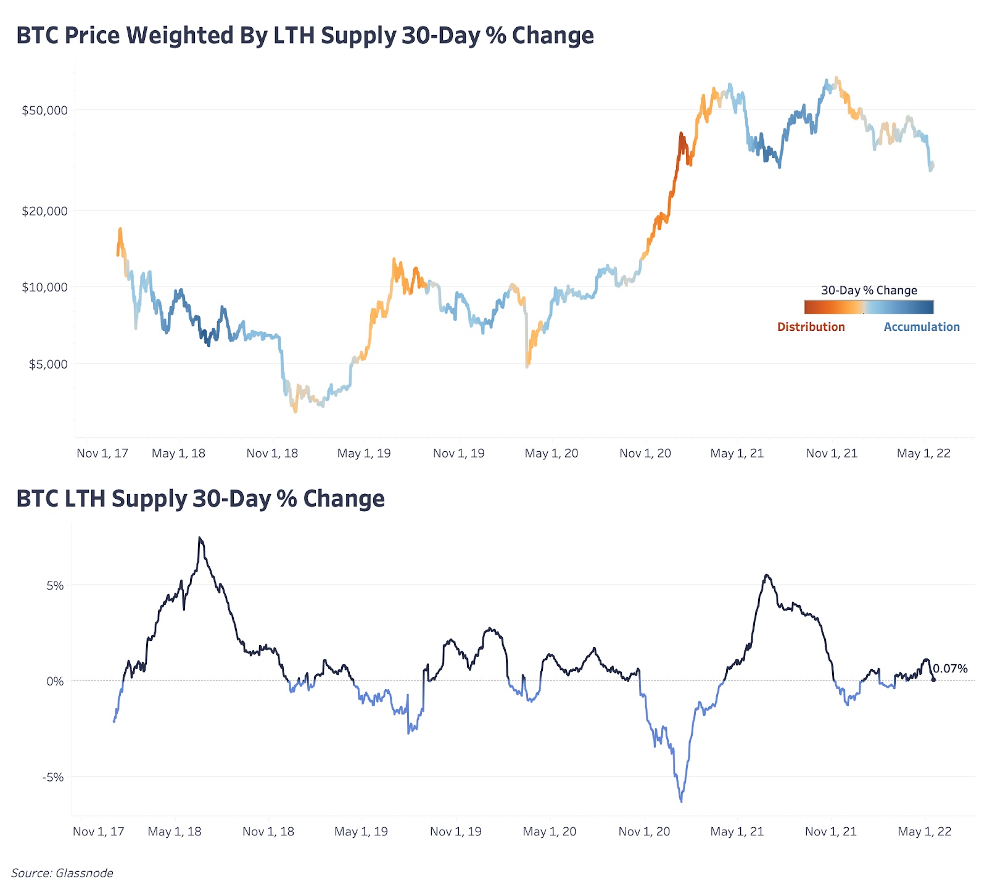
Task: Click the bottom chart's Nov 1, 19 date label
Action: pos(456,832)
